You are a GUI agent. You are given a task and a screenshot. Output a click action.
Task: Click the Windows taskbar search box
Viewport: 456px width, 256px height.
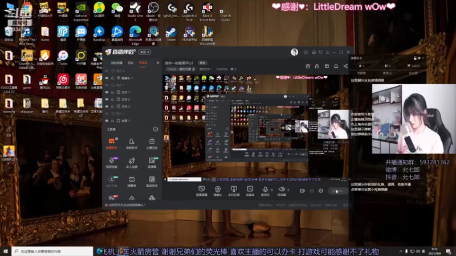52,251
